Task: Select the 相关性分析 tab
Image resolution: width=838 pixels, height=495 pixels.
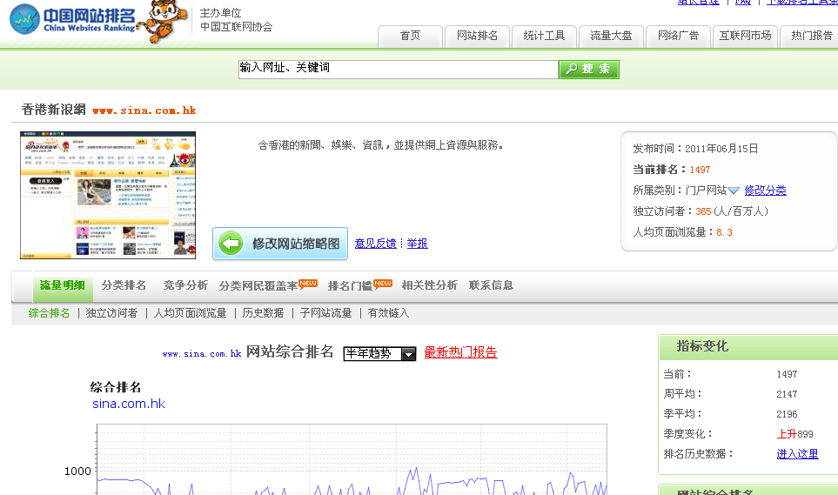Action: coord(430,285)
